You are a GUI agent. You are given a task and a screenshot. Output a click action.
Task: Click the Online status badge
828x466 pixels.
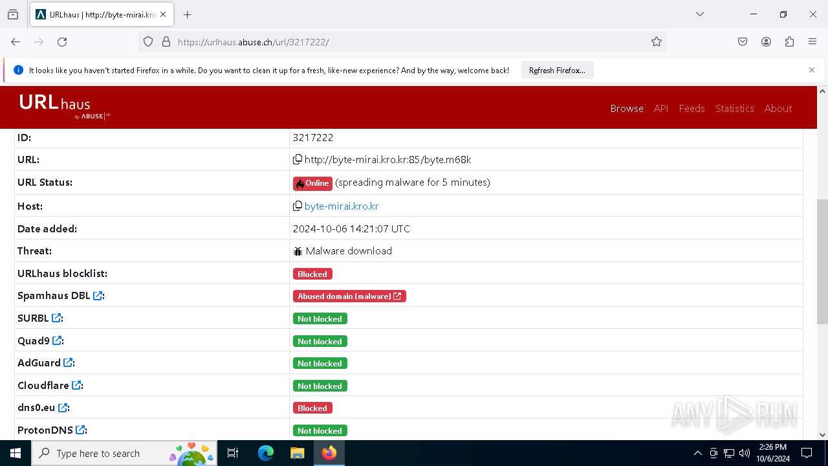click(x=312, y=183)
